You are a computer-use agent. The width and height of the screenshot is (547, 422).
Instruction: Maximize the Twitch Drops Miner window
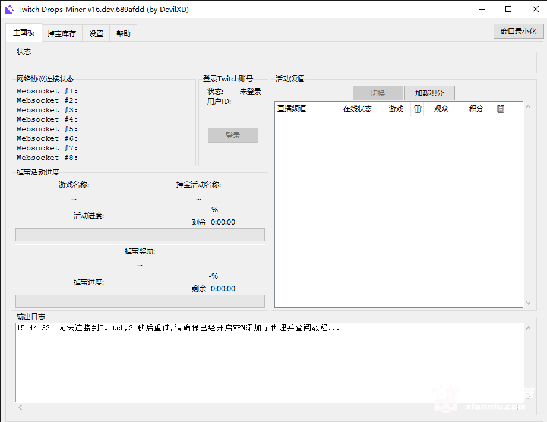(508, 10)
